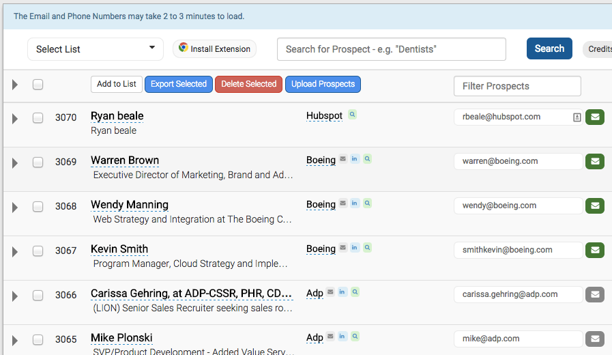612x355 pixels.
Task: Click search icon in Mike Plonski's row
Action: tap(355, 337)
